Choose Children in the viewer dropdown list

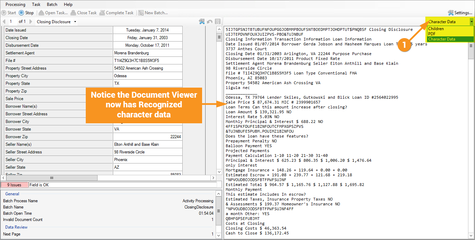click(450, 29)
